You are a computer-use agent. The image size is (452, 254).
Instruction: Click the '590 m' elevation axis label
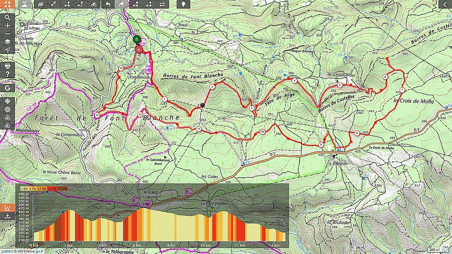coord(23,194)
